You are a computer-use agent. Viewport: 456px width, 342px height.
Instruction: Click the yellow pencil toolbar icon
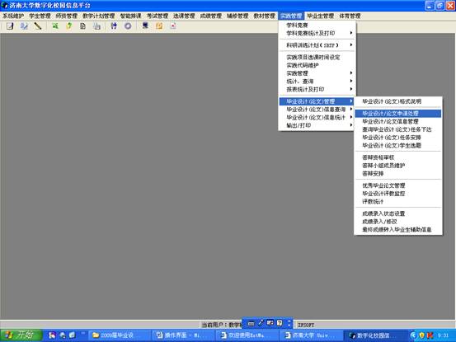[x=38, y=26]
